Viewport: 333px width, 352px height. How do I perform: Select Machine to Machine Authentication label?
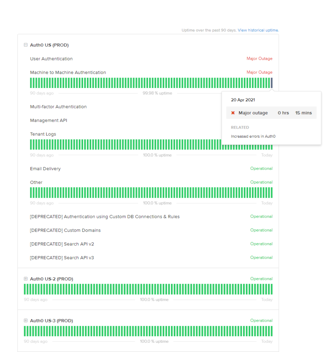(68, 72)
